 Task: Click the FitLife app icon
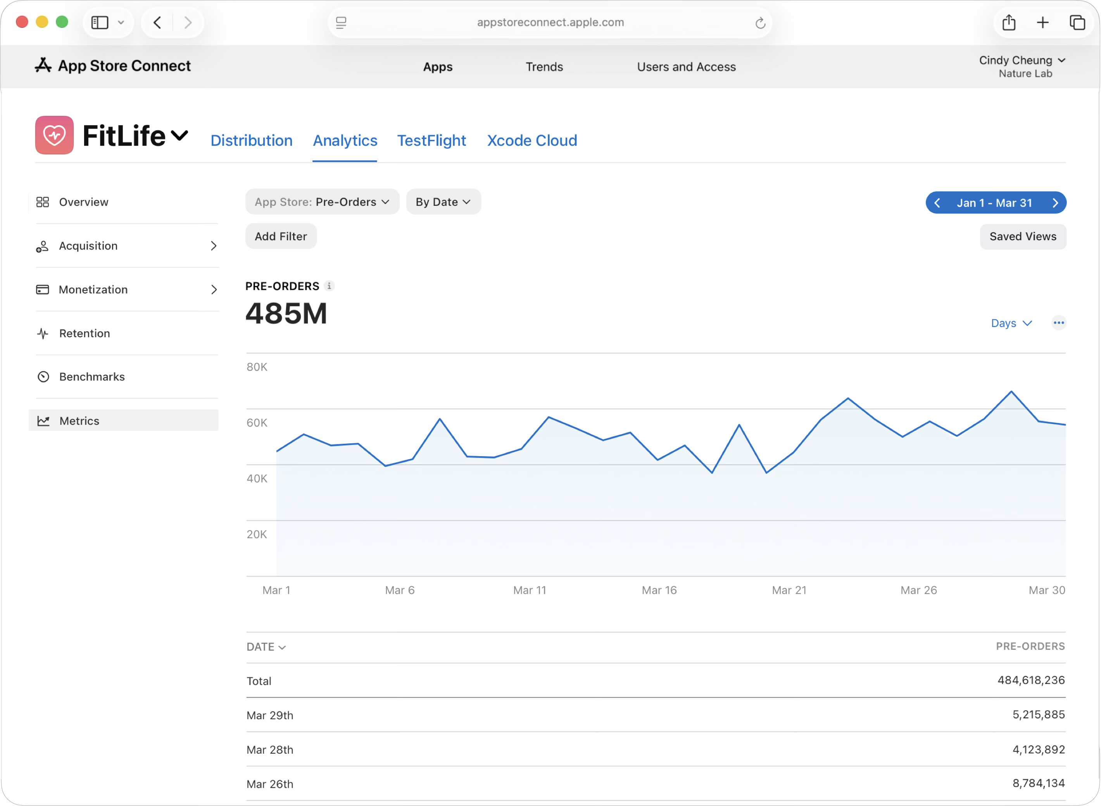point(54,135)
